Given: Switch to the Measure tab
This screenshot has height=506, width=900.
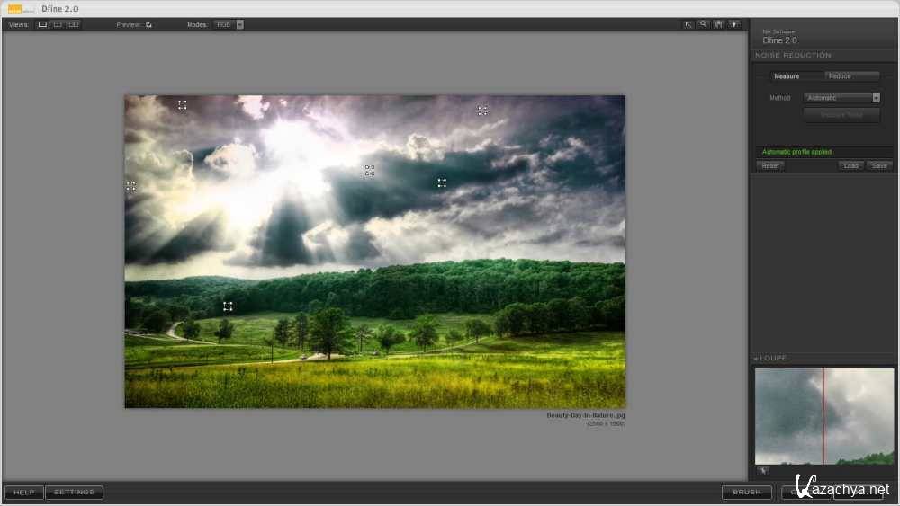Looking at the screenshot, I should [786, 76].
